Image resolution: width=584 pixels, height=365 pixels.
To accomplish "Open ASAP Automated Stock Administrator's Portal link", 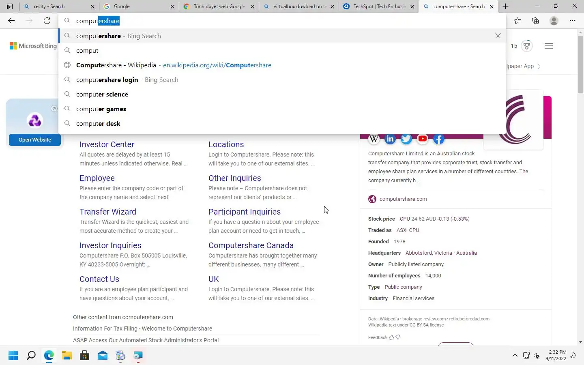I will (x=146, y=340).
